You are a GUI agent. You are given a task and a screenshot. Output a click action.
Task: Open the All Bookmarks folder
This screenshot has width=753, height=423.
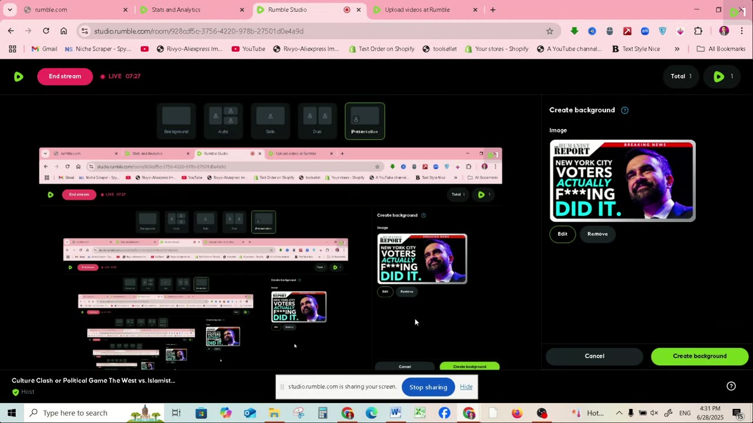pos(721,49)
